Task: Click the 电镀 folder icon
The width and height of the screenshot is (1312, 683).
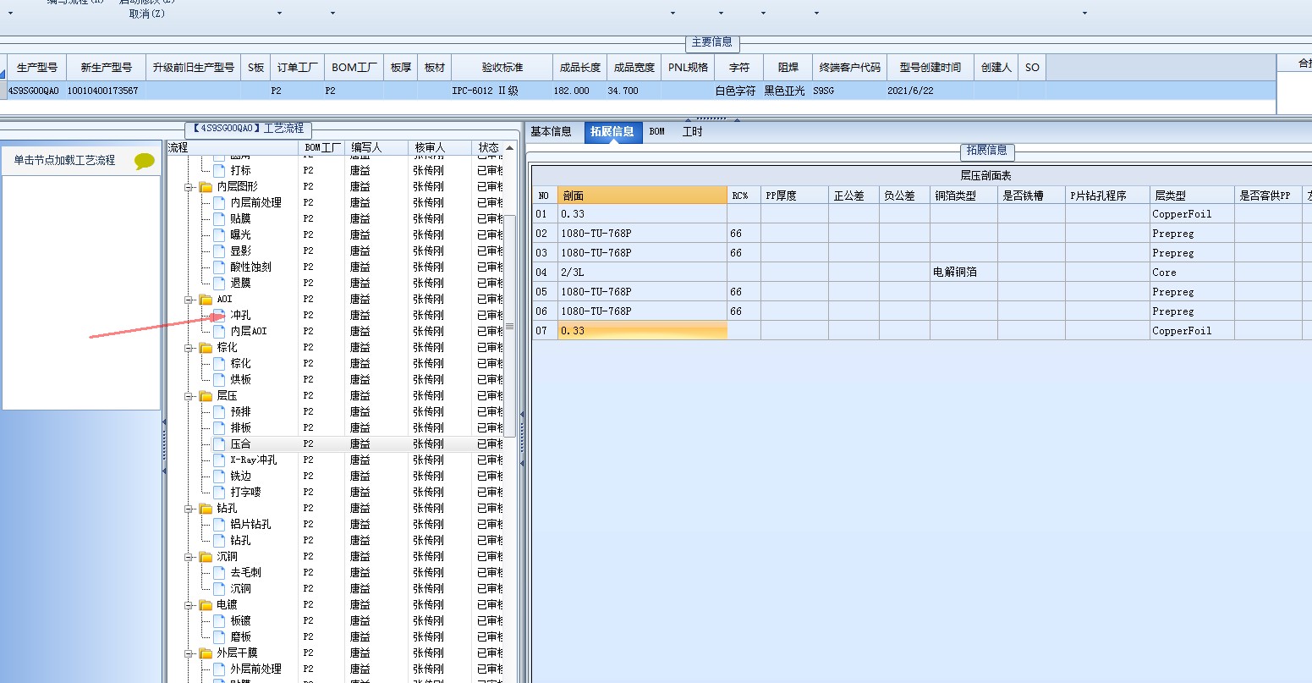Action: coord(206,604)
